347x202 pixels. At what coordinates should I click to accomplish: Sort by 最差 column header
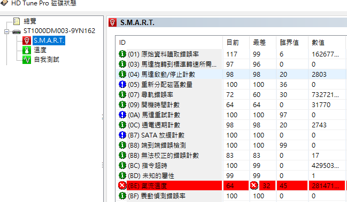click(259, 42)
